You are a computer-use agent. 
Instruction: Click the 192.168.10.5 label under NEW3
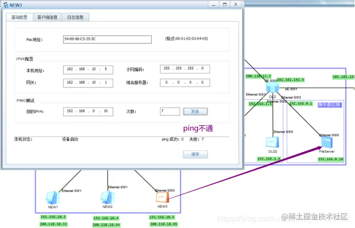(162, 217)
